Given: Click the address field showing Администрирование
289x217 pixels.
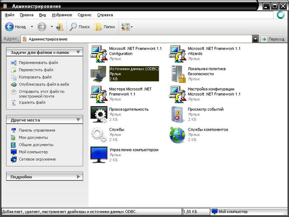Looking at the screenshot, I should pos(131,39).
